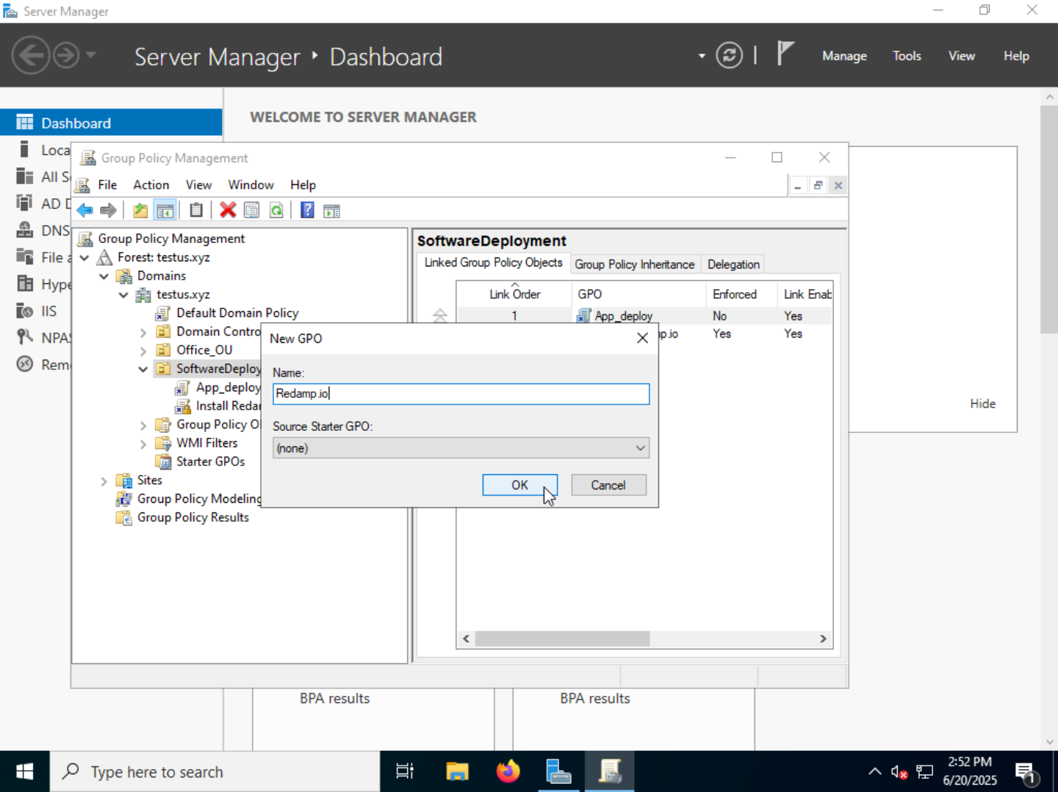Open the Action Center notification icon
Viewport: 1058px width, 792px height.
point(1026,772)
